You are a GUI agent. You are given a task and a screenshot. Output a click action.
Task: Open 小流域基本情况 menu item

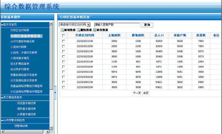20,58
